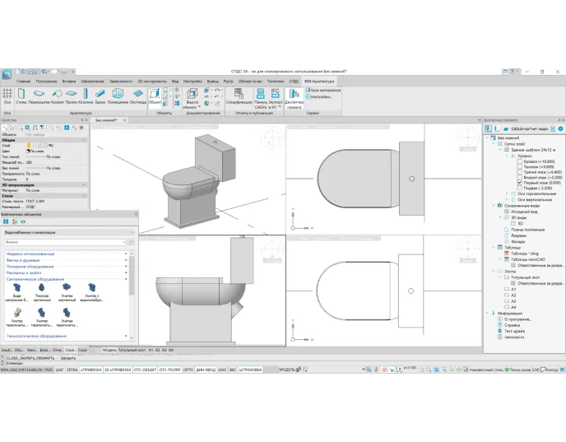Click the Фильтр search field in library
The height and width of the screenshot is (442, 566).
click(x=66, y=243)
